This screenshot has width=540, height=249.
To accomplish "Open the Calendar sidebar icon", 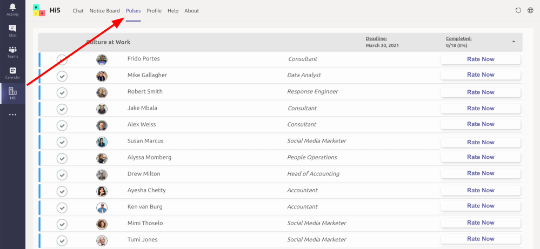I will tap(12, 72).
